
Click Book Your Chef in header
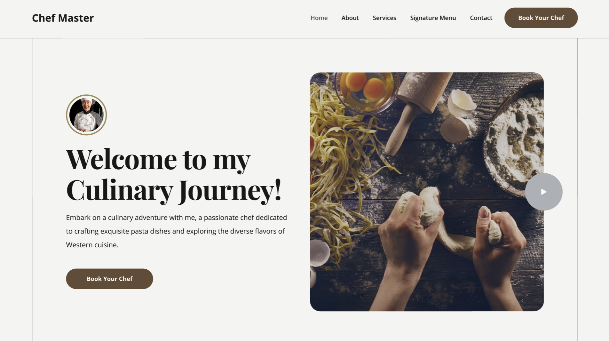pos(541,18)
